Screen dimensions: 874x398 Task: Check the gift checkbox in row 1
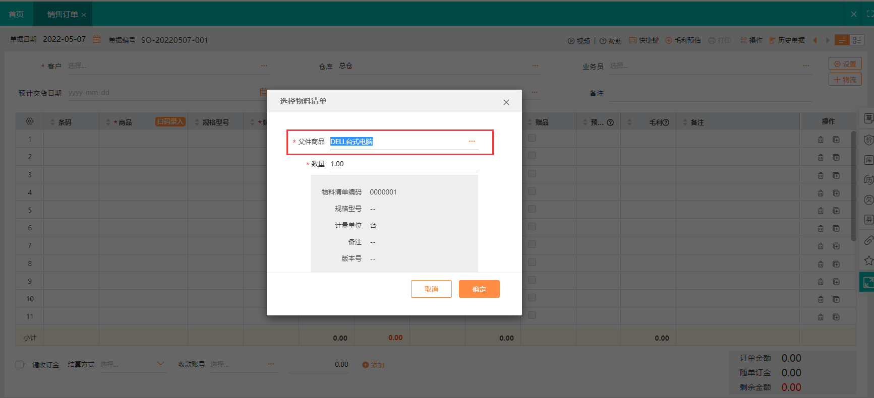coord(532,138)
